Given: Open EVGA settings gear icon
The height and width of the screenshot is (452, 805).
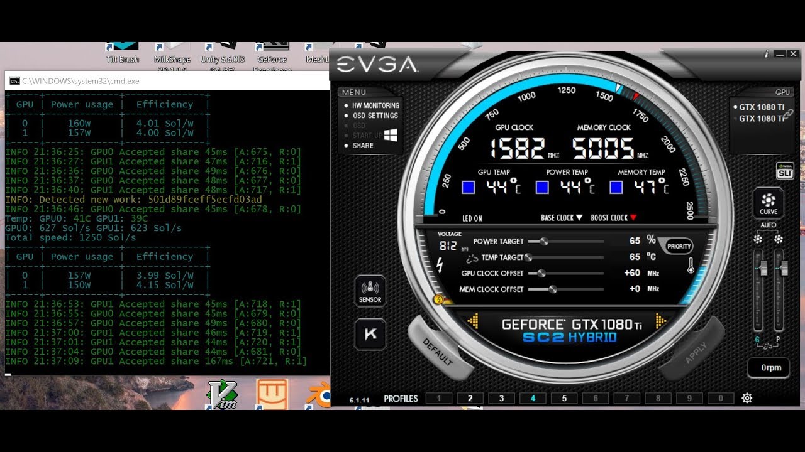Looking at the screenshot, I should pos(747,398).
